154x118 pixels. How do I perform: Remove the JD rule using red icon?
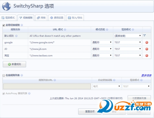coord(147,49)
